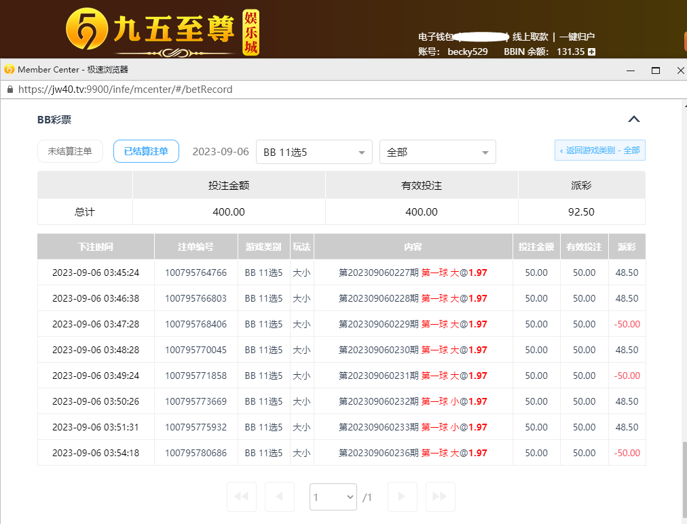Go to previous page arrow
The image size is (687, 524).
coord(279,497)
